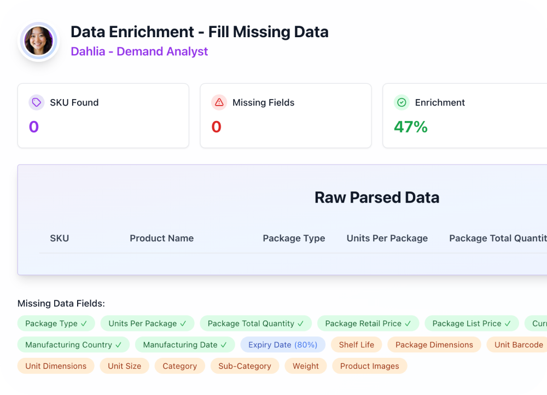Select the Package Type completed chip

(x=56, y=323)
